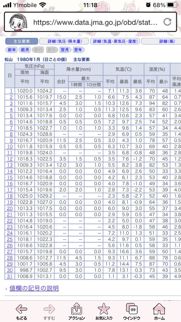Expand 値欄の記号の説明 link

pyautogui.click(x=34, y=288)
